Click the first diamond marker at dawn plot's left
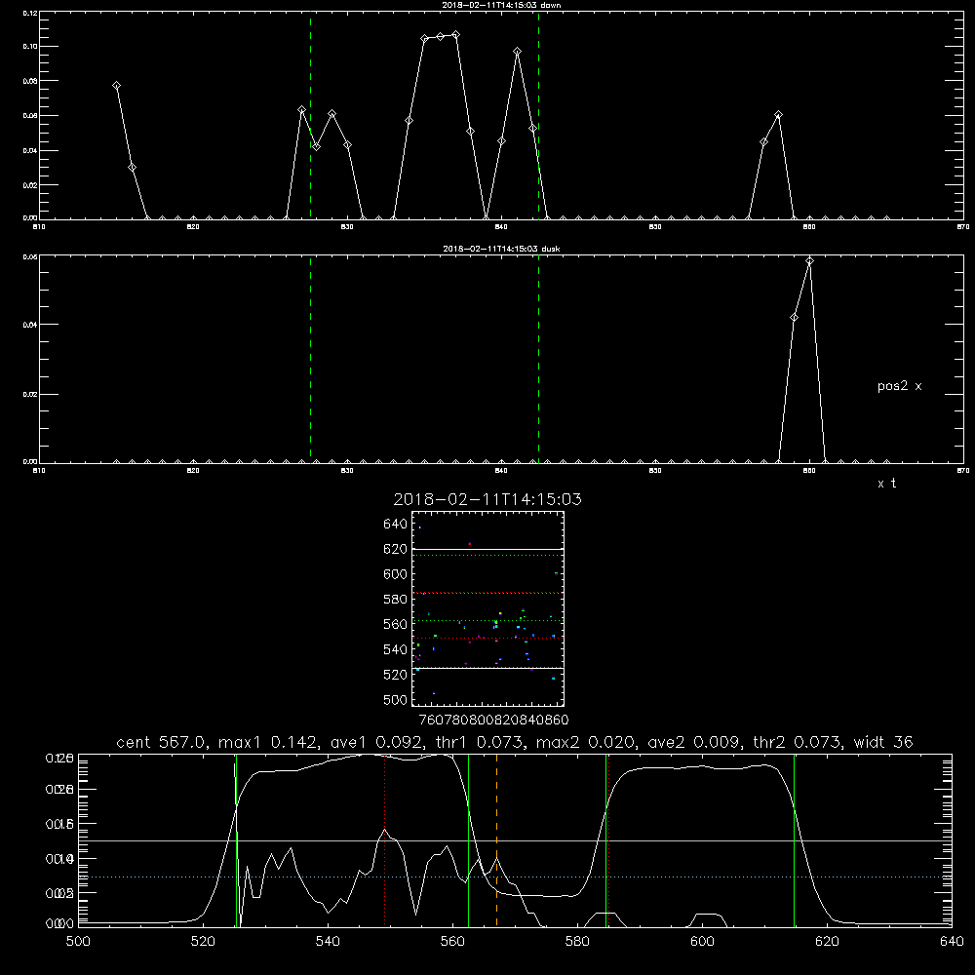The height and width of the screenshot is (975, 975). (x=116, y=85)
